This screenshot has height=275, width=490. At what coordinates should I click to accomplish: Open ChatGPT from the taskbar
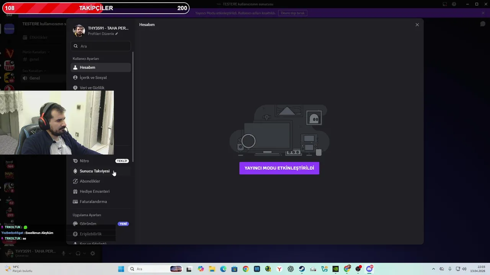(x=291, y=269)
